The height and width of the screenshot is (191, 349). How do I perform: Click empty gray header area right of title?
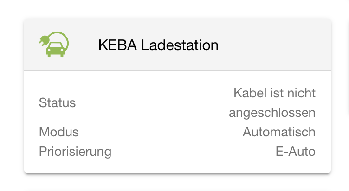tap(274, 45)
